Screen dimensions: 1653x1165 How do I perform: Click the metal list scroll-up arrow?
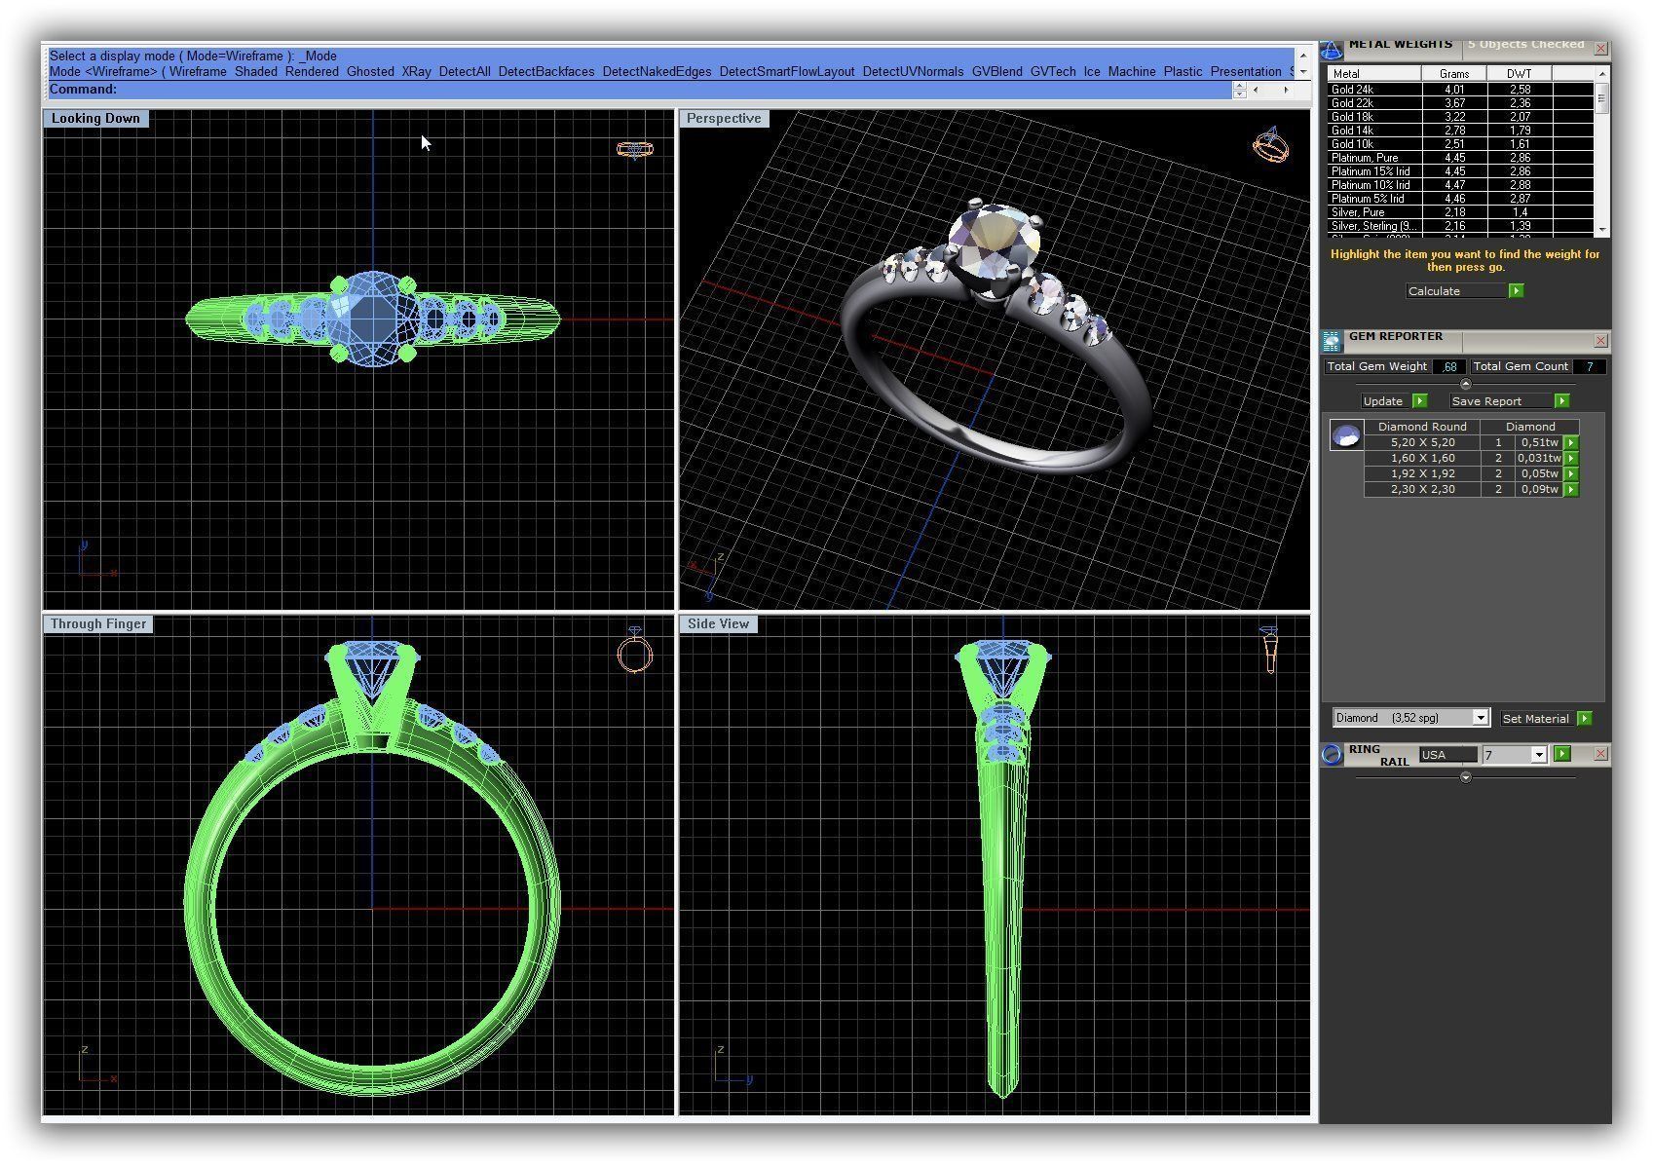pos(1601,74)
